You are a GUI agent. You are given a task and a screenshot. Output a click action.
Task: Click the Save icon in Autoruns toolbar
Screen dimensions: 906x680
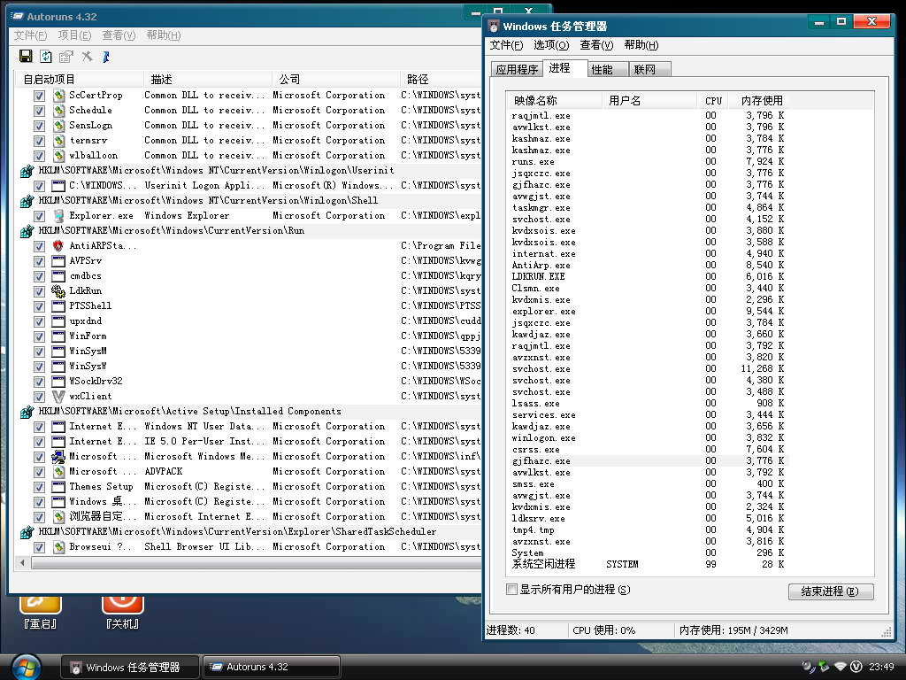pyautogui.click(x=26, y=56)
